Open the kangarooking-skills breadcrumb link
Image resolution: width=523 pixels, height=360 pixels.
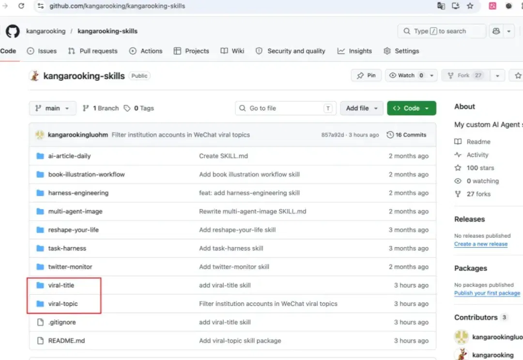click(x=108, y=31)
